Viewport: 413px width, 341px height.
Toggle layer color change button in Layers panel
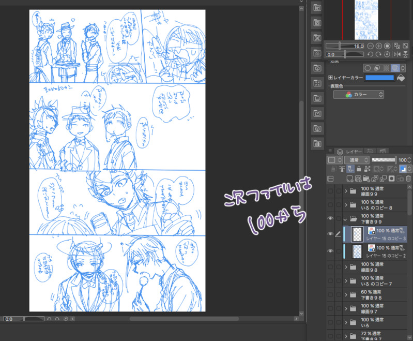[403, 169]
